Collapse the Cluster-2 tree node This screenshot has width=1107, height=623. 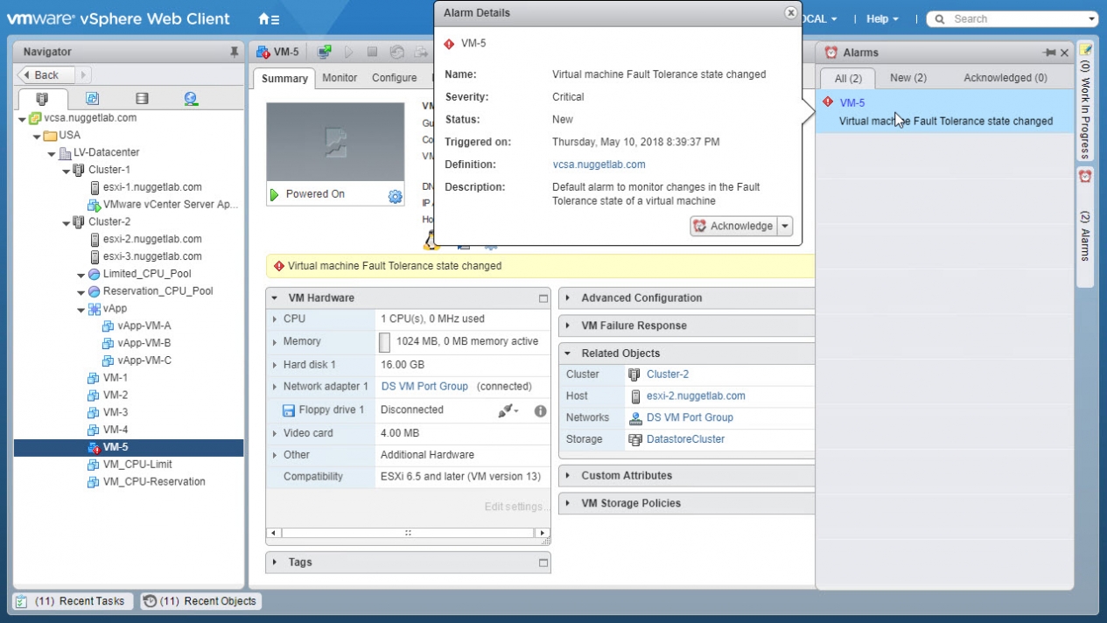pyautogui.click(x=67, y=222)
